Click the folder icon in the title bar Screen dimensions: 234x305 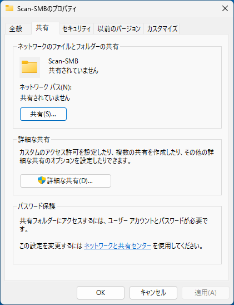click(9, 8)
